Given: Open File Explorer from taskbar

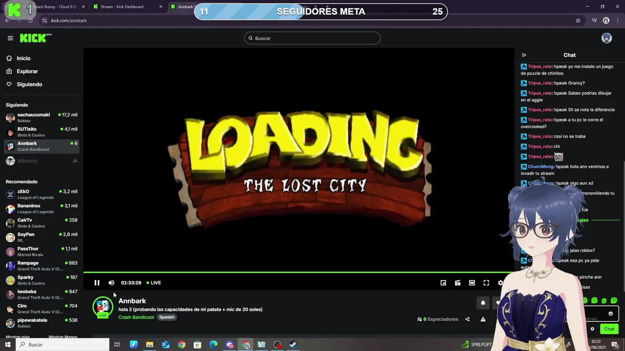Looking at the screenshot, I should point(149,345).
